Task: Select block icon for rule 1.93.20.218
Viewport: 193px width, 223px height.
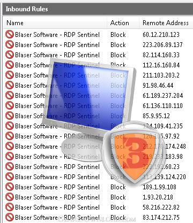Action: [x=10, y=197]
